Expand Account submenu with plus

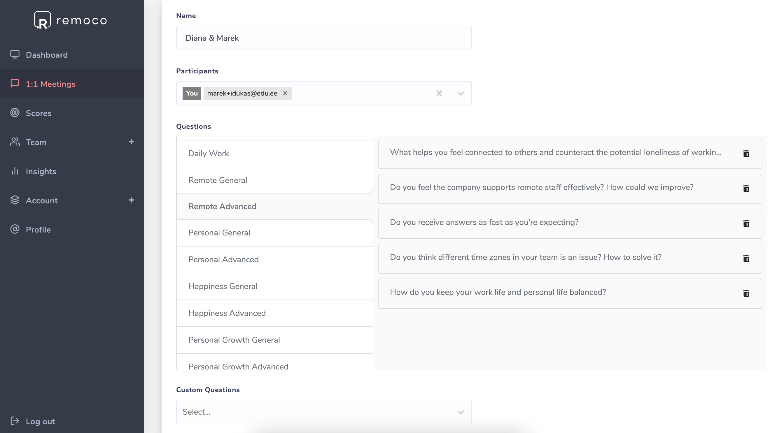click(131, 200)
